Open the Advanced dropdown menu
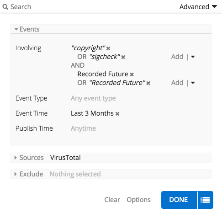This screenshot has width=222, height=218. pos(198,7)
